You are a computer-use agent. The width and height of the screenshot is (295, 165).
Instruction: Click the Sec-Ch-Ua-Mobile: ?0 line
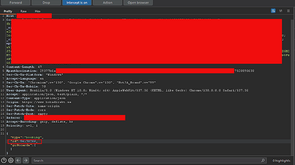pyautogui.click(x=26, y=86)
